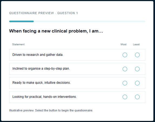Click the 'Driven to research and gather data' statement
Viewport: 155px width, 122px height.
pos(38,55)
